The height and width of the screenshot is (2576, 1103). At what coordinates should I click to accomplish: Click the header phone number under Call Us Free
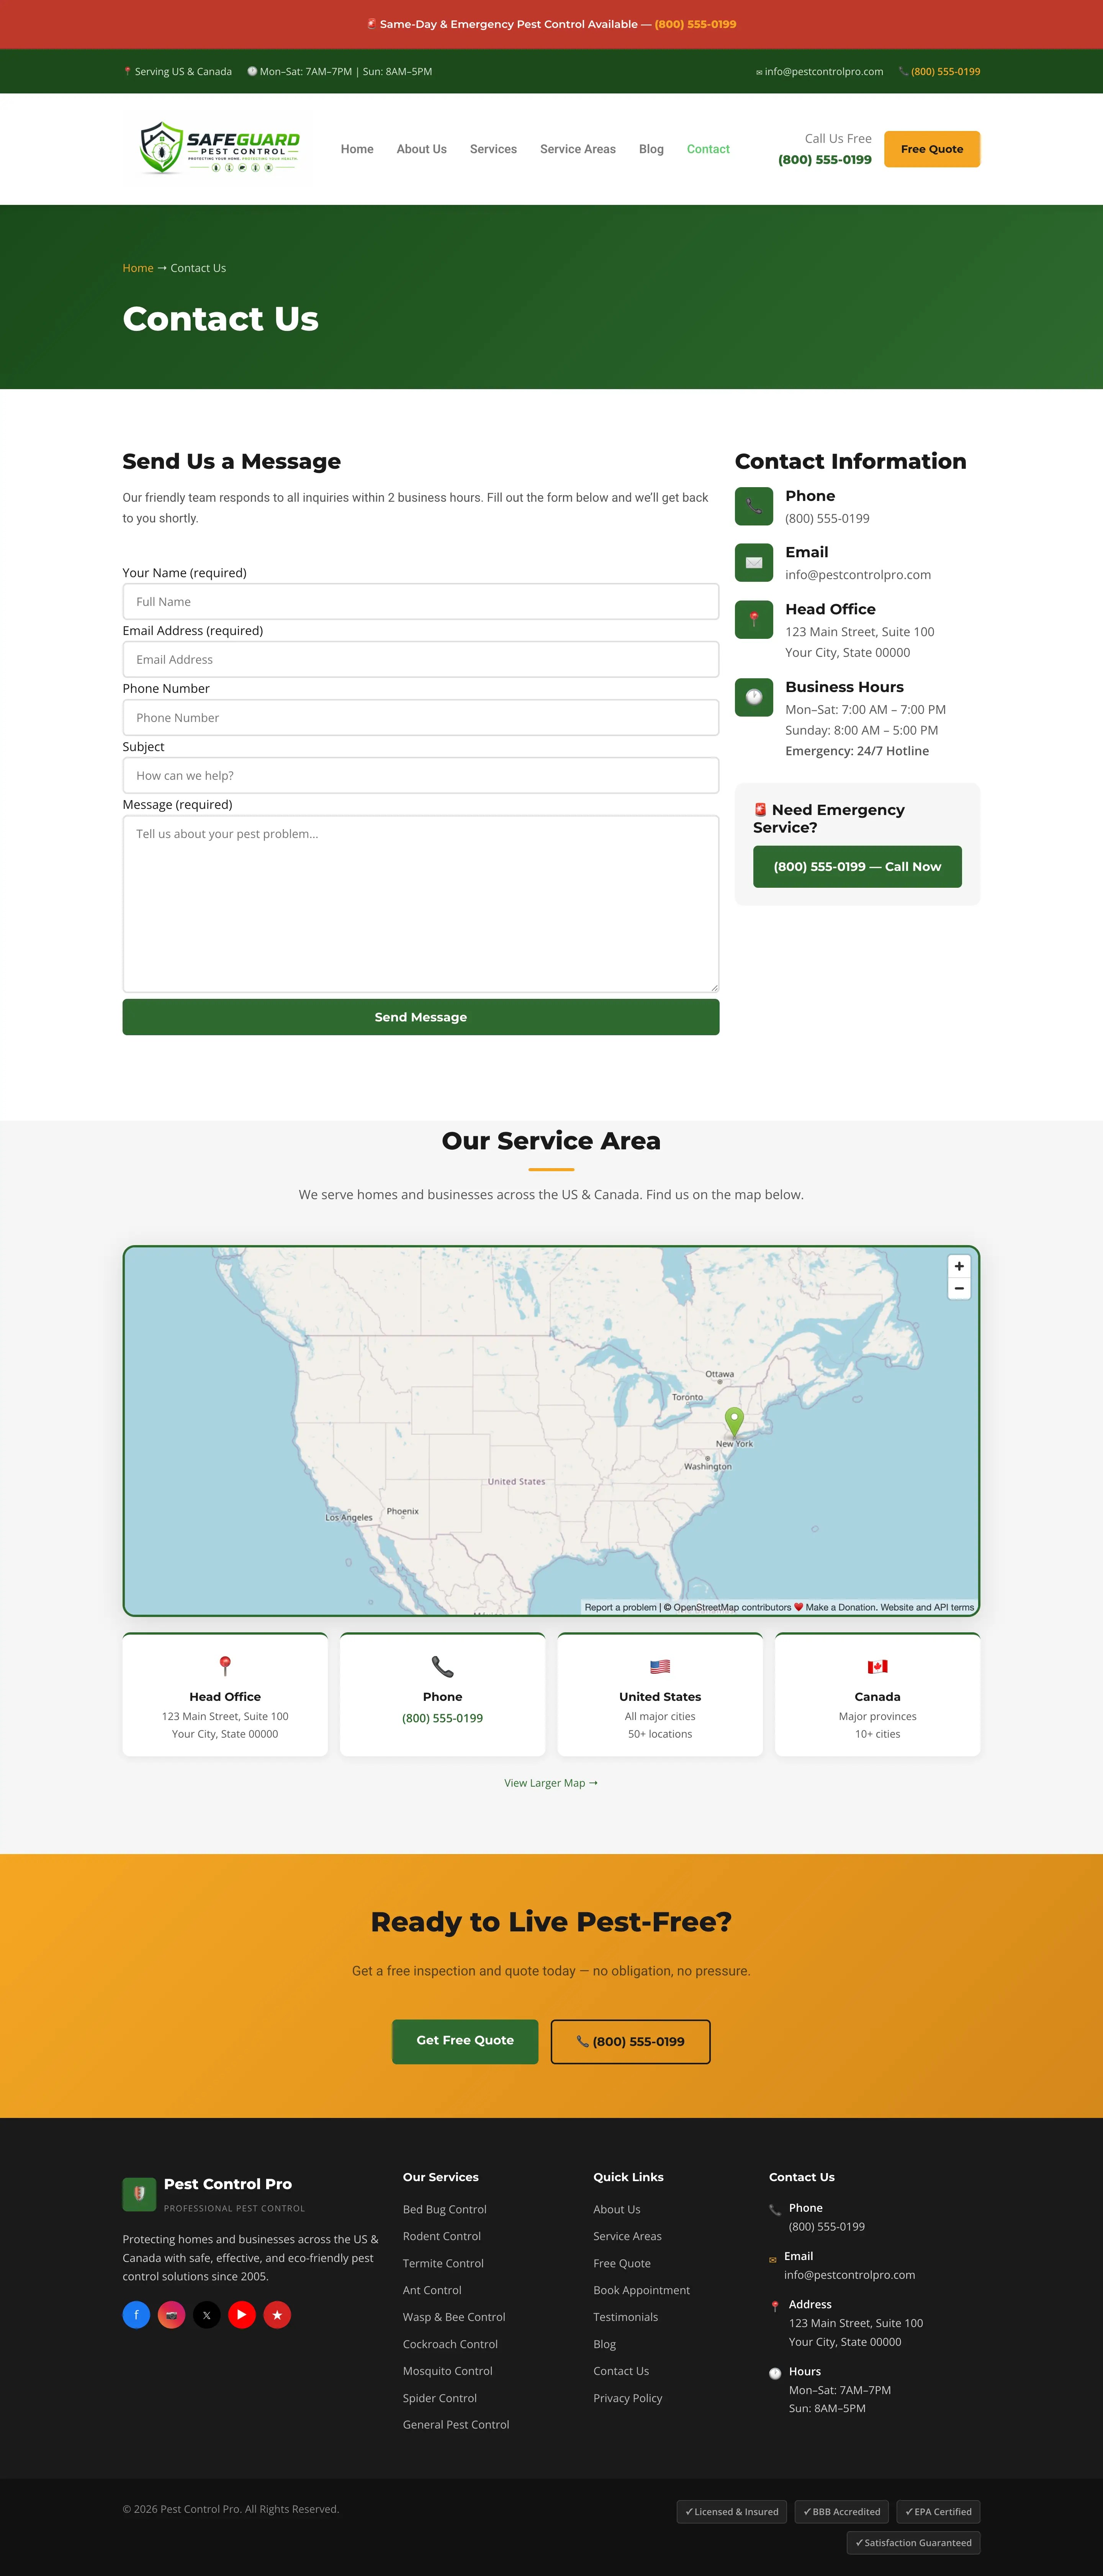[825, 160]
